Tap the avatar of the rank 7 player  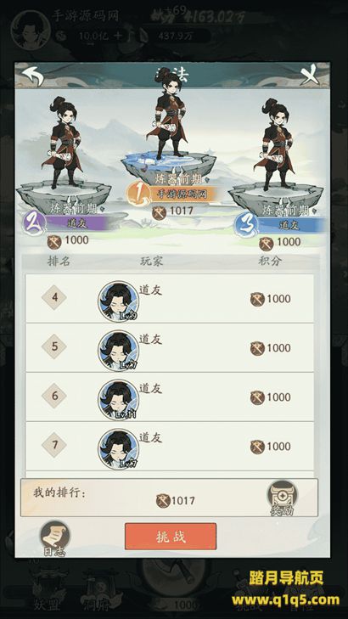pyautogui.click(x=118, y=449)
